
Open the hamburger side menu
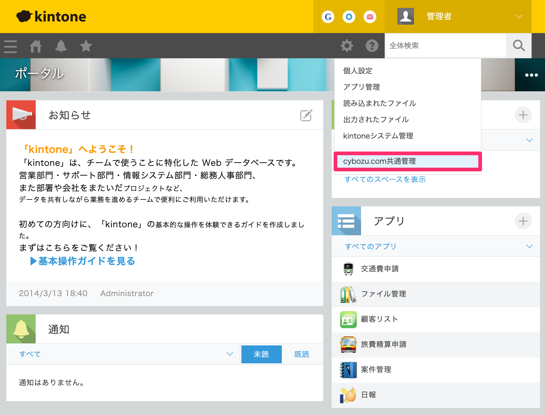tap(10, 46)
